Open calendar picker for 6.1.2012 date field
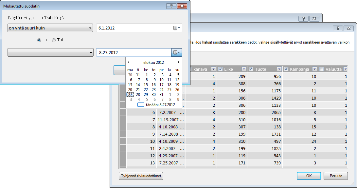 click(177, 28)
